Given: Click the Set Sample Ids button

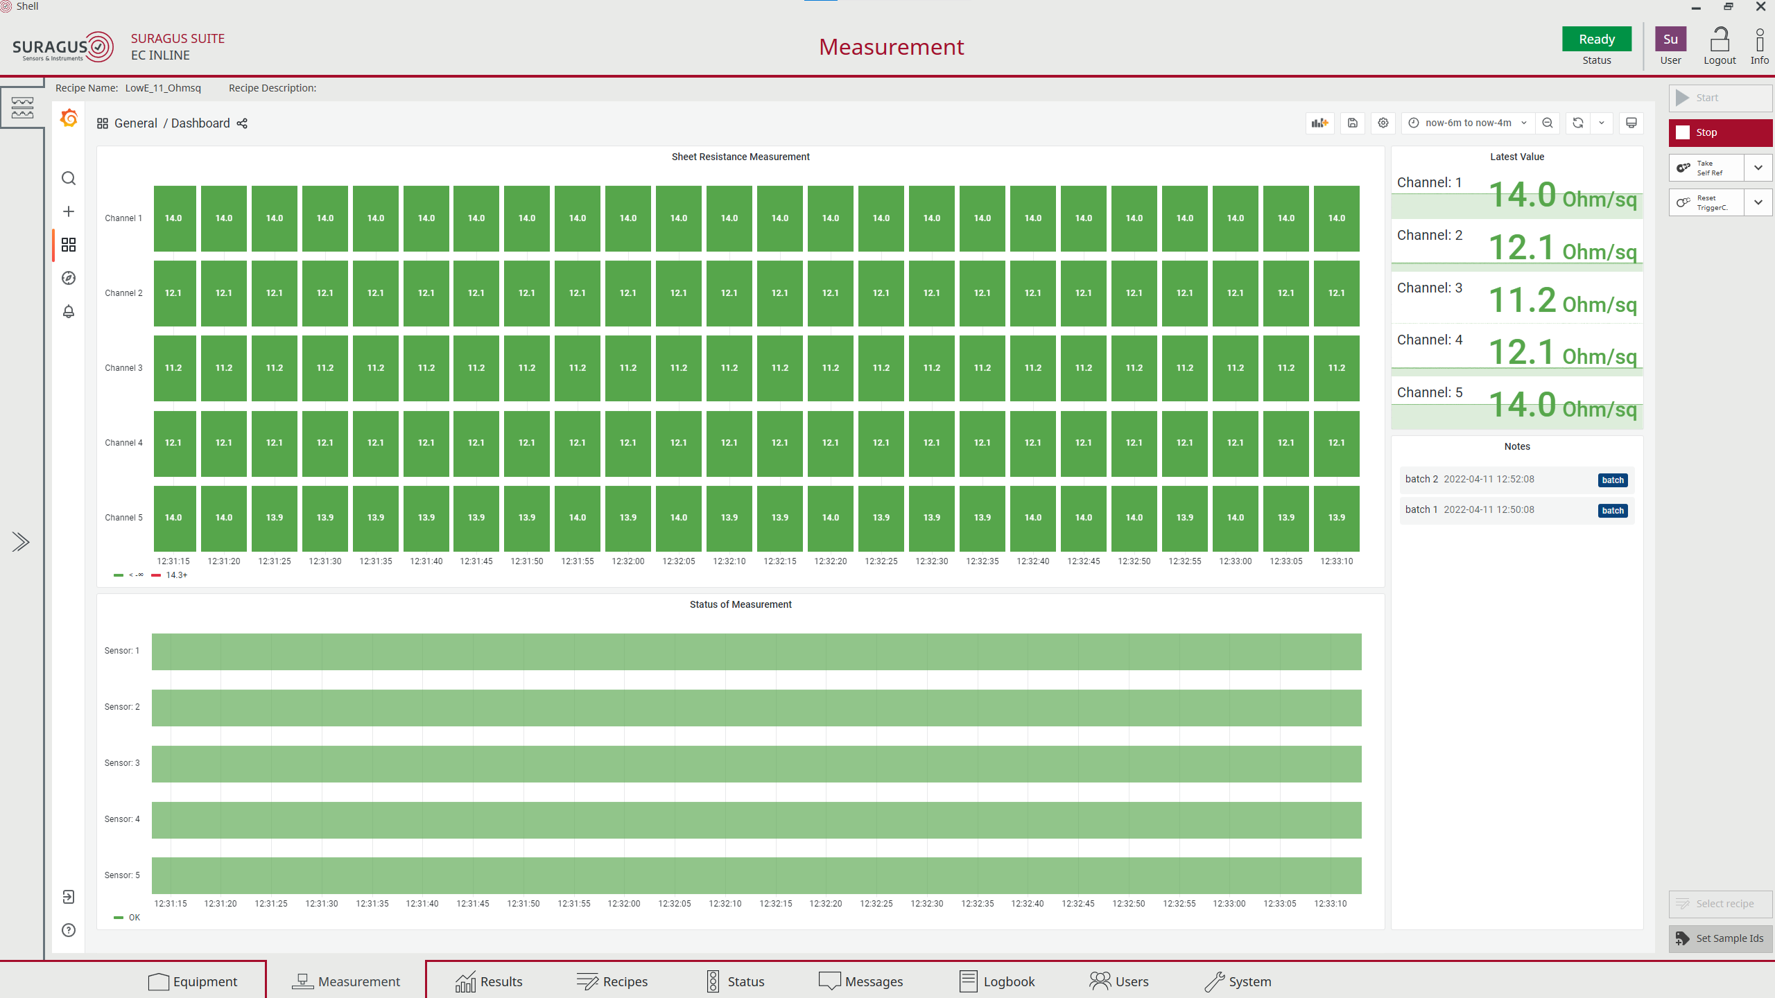Looking at the screenshot, I should click(x=1720, y=938).
